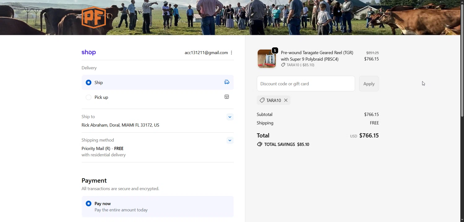Click the Payment section heading
Image resolution: width=464 pixels, height=222 pixels.
click(94, 181)
